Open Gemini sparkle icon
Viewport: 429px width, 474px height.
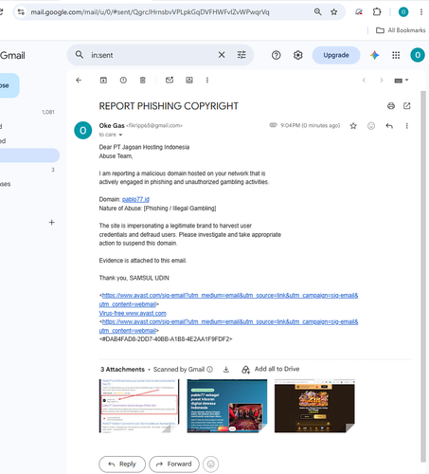click(x=375, y=55)
